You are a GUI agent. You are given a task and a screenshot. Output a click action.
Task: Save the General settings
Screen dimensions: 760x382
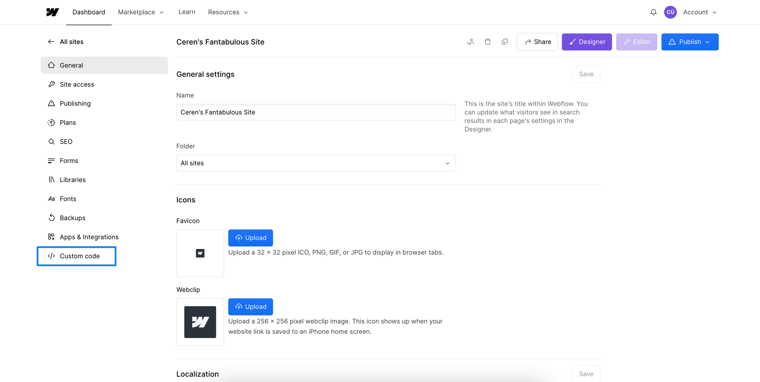(x=586, y=74)
